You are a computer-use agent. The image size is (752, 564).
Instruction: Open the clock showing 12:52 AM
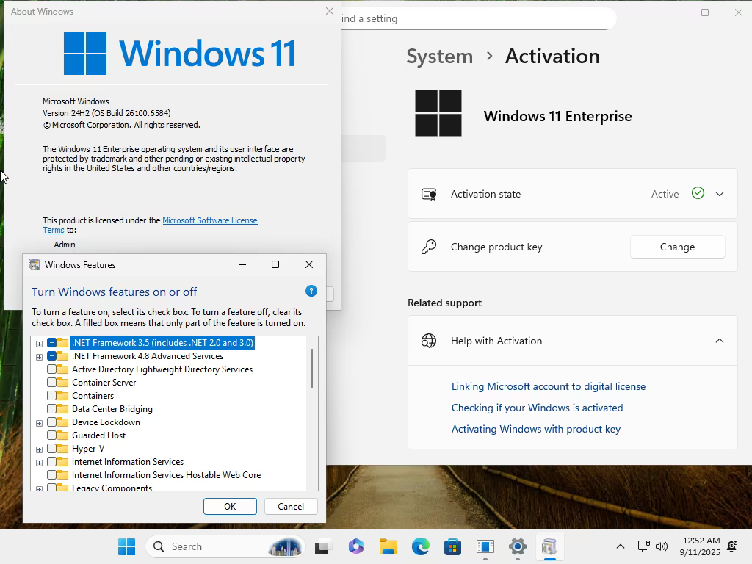(700, 546)
